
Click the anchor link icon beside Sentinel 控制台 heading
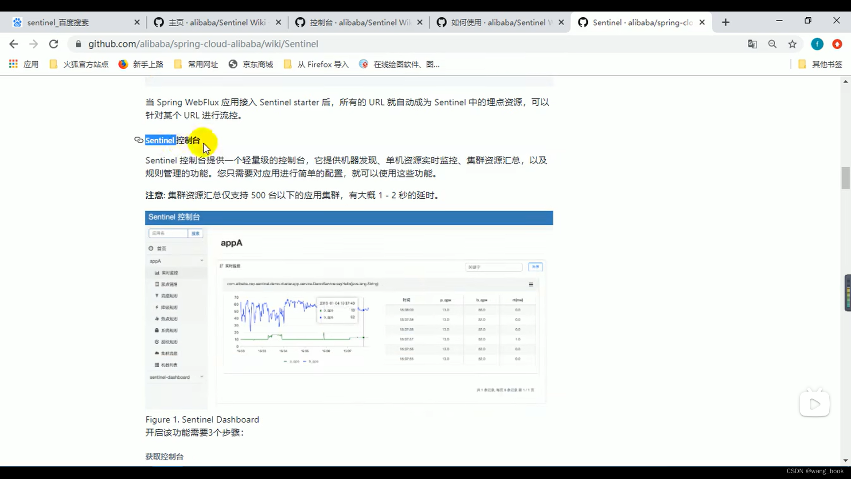click(x=139, y=140)
